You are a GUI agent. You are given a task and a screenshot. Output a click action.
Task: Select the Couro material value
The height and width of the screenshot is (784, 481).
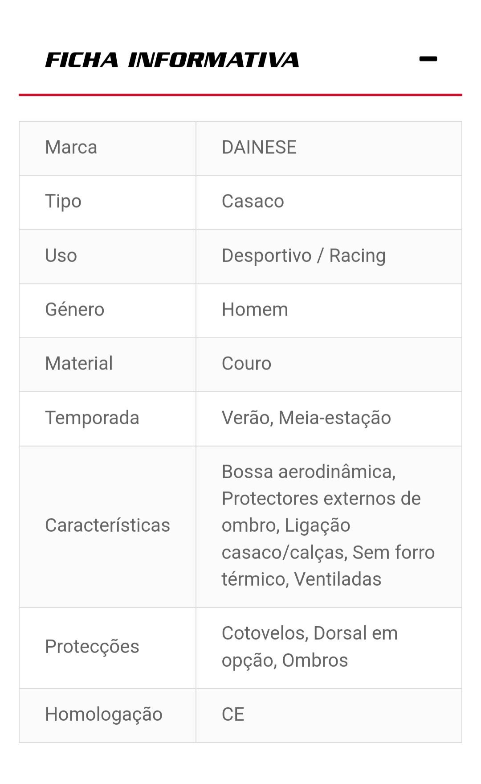tap(246, 364)
